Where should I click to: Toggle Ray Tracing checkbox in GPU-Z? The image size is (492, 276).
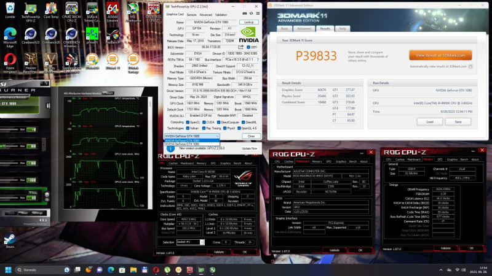tap(204, 128)
